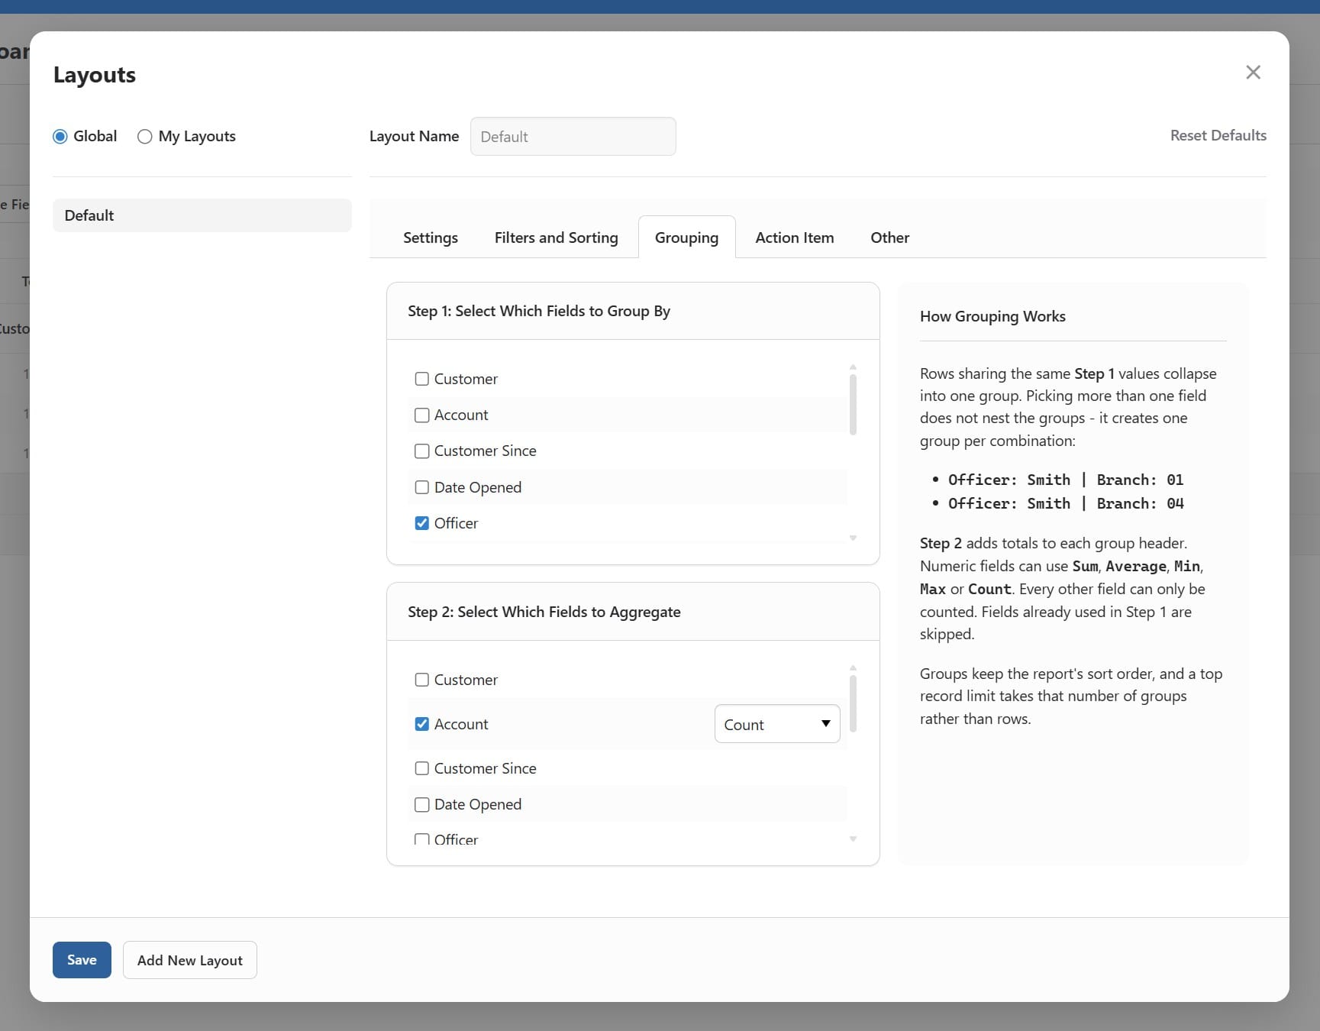Image resolution: width=1320 pixels, height=1031 pixels.
Task: Select the My Layouts radio button
Action: click(x=144, y=137)
